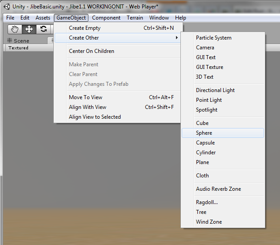Select the Move (translate) tool
The width and height of the screenshot is (280, 245).
click(x=29, y=29)
